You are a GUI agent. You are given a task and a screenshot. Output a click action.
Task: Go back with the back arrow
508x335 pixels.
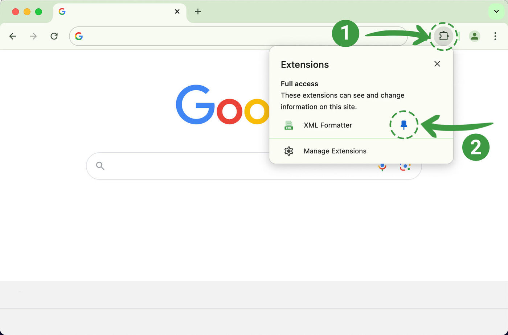pos(13,36)
